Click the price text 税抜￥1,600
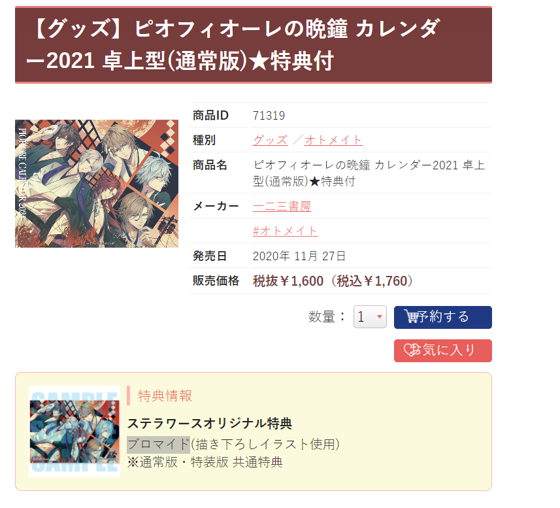 point(288,280)
